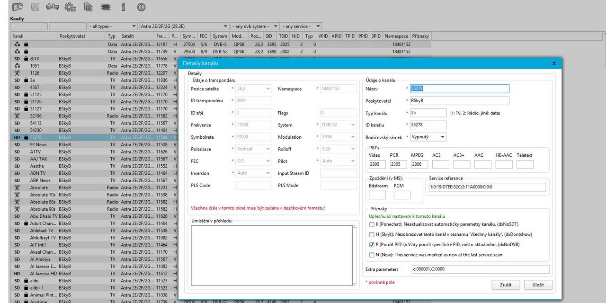This screenshot has height=303, width=606.
Task: Open the Rodičovský zámek dropdown
Action: [x=428, y=137]
